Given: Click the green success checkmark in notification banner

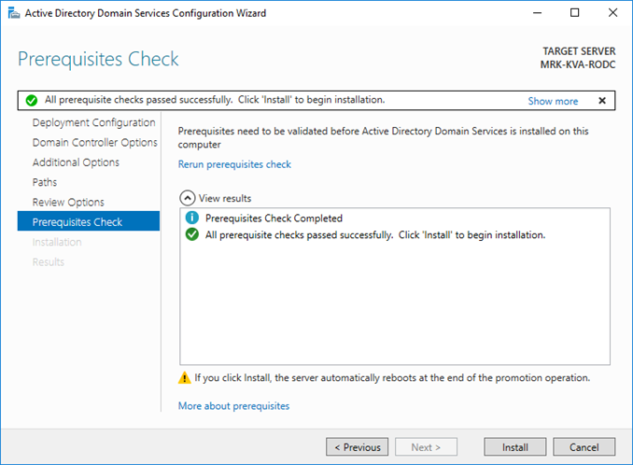Looking at the screenshot, I should 32,101.
